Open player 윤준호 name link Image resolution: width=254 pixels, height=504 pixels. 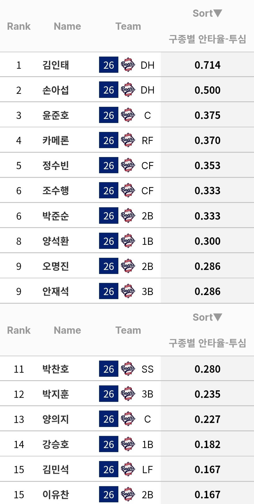(56, 115)
